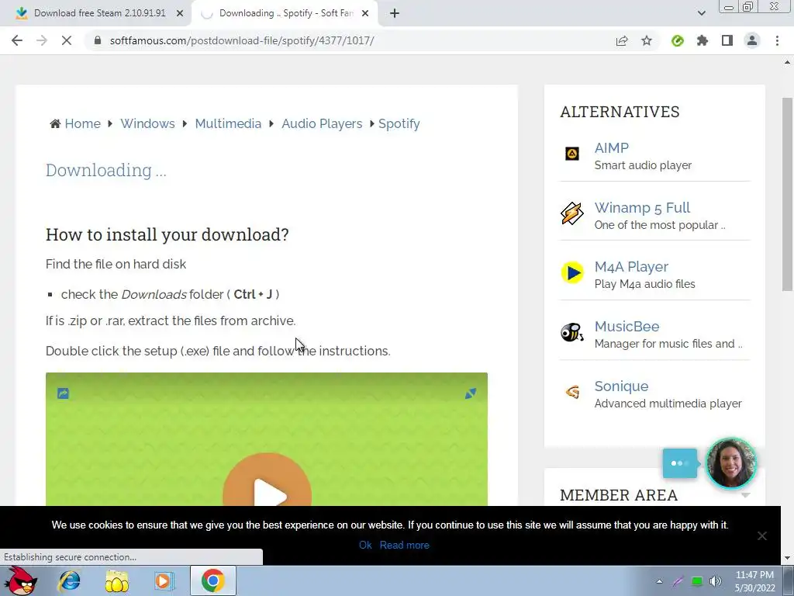Image resolution: width=794 pixels, height=596 pixels.
Task: Click the M4A Player icon
Action: coord(572,272)
